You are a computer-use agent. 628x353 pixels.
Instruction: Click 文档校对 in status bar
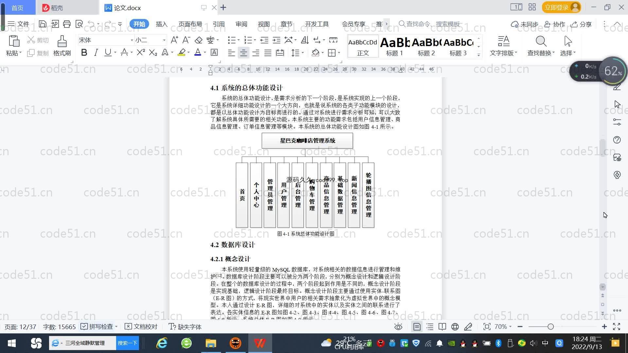point(141,327)
